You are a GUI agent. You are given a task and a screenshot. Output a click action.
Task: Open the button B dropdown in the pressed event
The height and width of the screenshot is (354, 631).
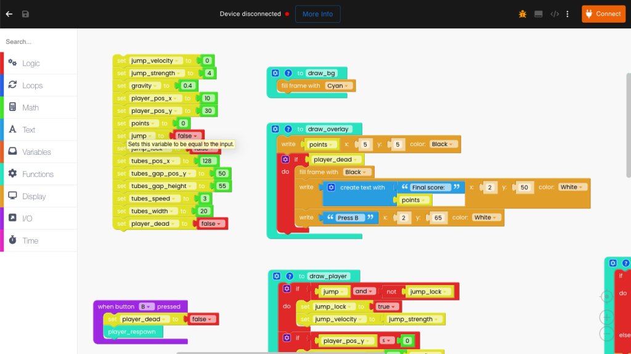[145, 307]
